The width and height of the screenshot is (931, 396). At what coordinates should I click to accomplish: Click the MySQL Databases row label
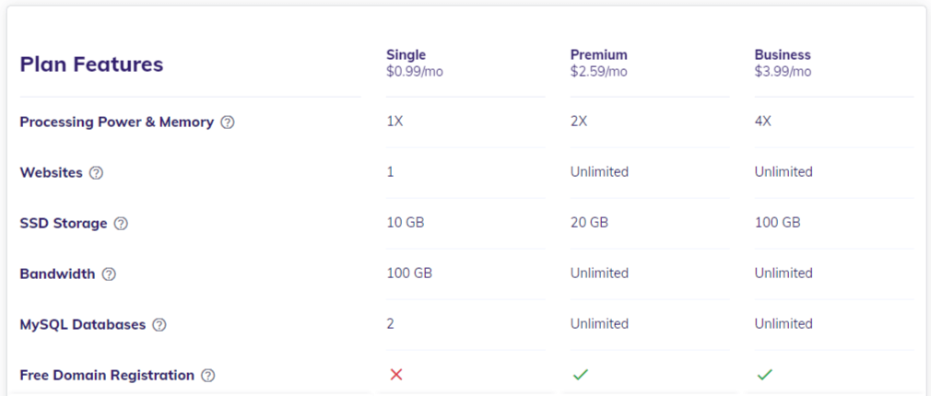click(83, 325)
